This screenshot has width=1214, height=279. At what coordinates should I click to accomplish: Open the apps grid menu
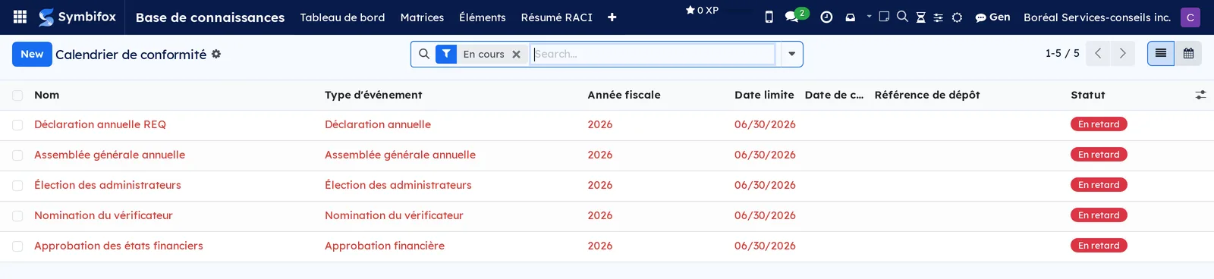20,17
